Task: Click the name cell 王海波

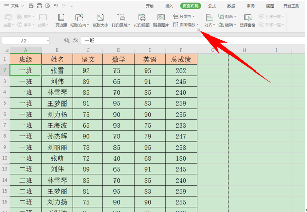Action: 57,125
